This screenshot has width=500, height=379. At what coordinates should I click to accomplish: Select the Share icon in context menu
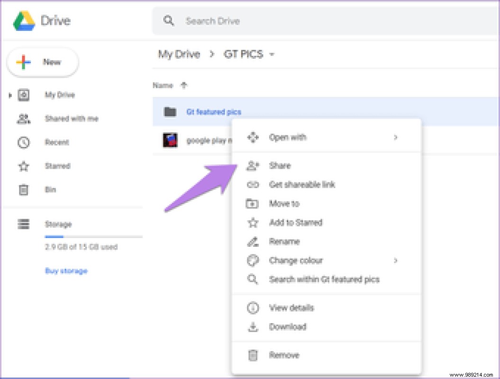[x=253, y=165]
